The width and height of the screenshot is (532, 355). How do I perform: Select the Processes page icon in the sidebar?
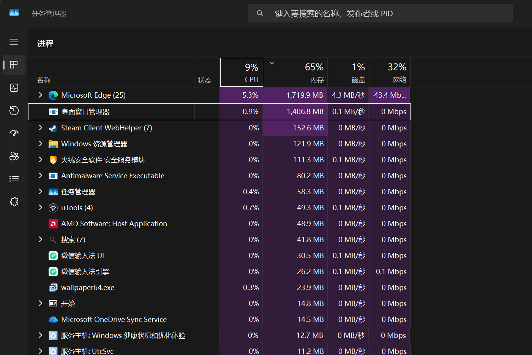pos(14,65)
